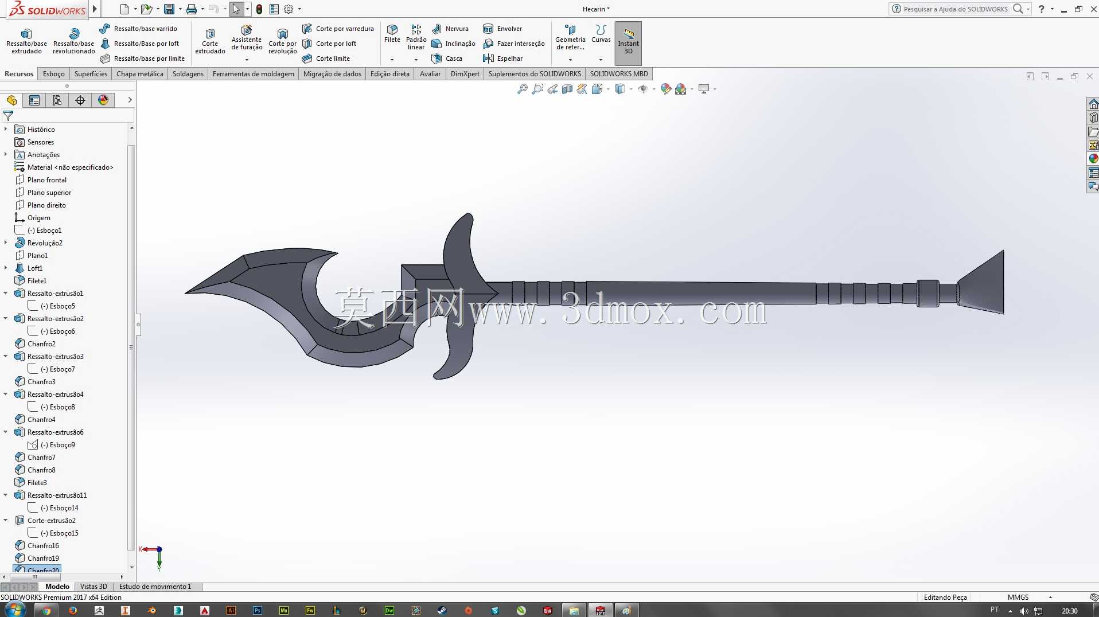Image resolution: width=1099 pixels, height=617 pixels.
Task: Click the Zoom to Fit magnifier icon
Action: point(522,89)
